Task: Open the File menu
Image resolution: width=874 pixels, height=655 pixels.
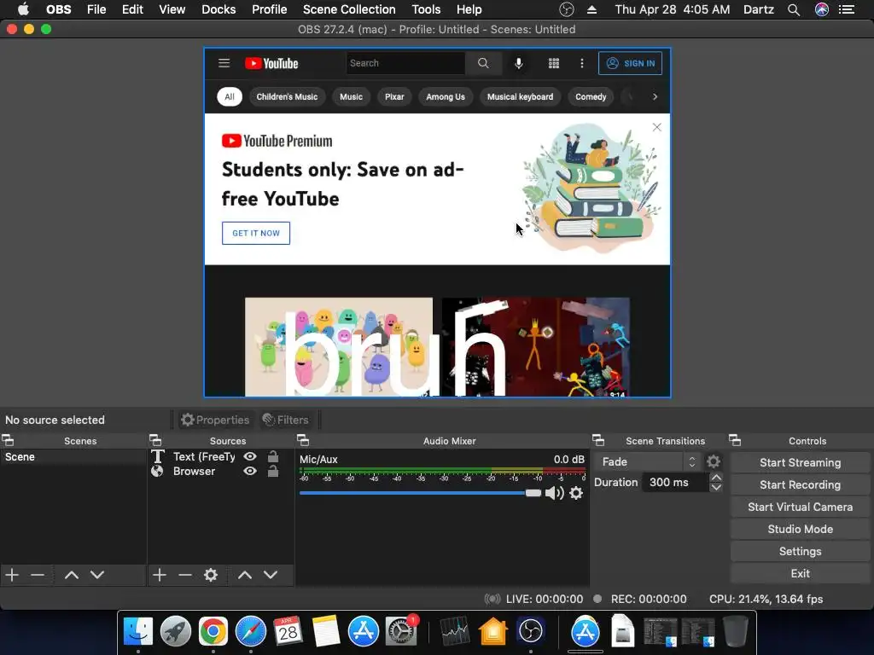Action: click(96, 9)
